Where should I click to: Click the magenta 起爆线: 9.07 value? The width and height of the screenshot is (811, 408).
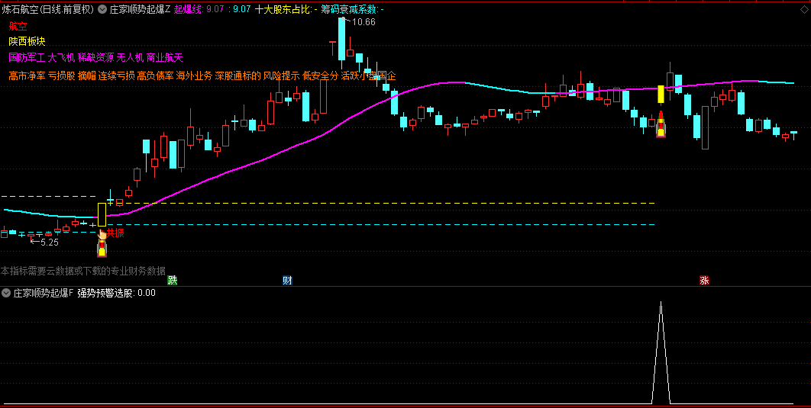click(199, 9)
